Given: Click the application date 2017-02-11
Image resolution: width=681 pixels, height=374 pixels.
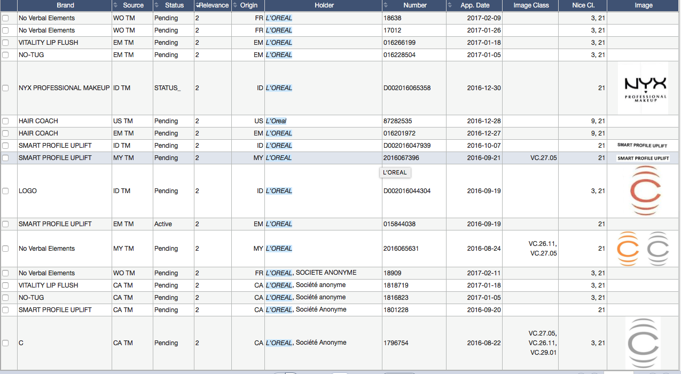Looking at the screenshot, I should (x=484, y=273).
